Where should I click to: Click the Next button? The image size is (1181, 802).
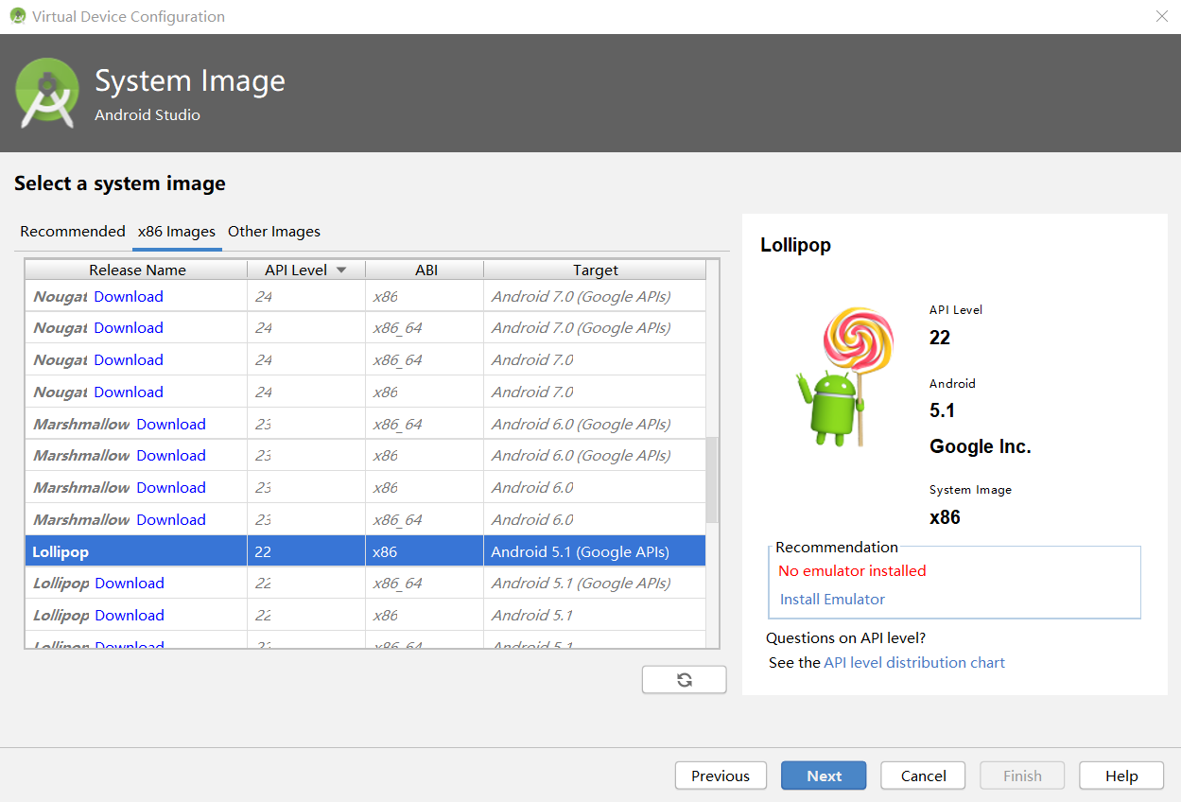(x=824, y=776)
